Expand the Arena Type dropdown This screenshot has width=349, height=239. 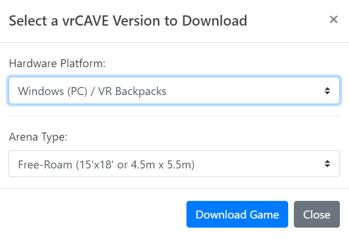[x=174, y=164]
